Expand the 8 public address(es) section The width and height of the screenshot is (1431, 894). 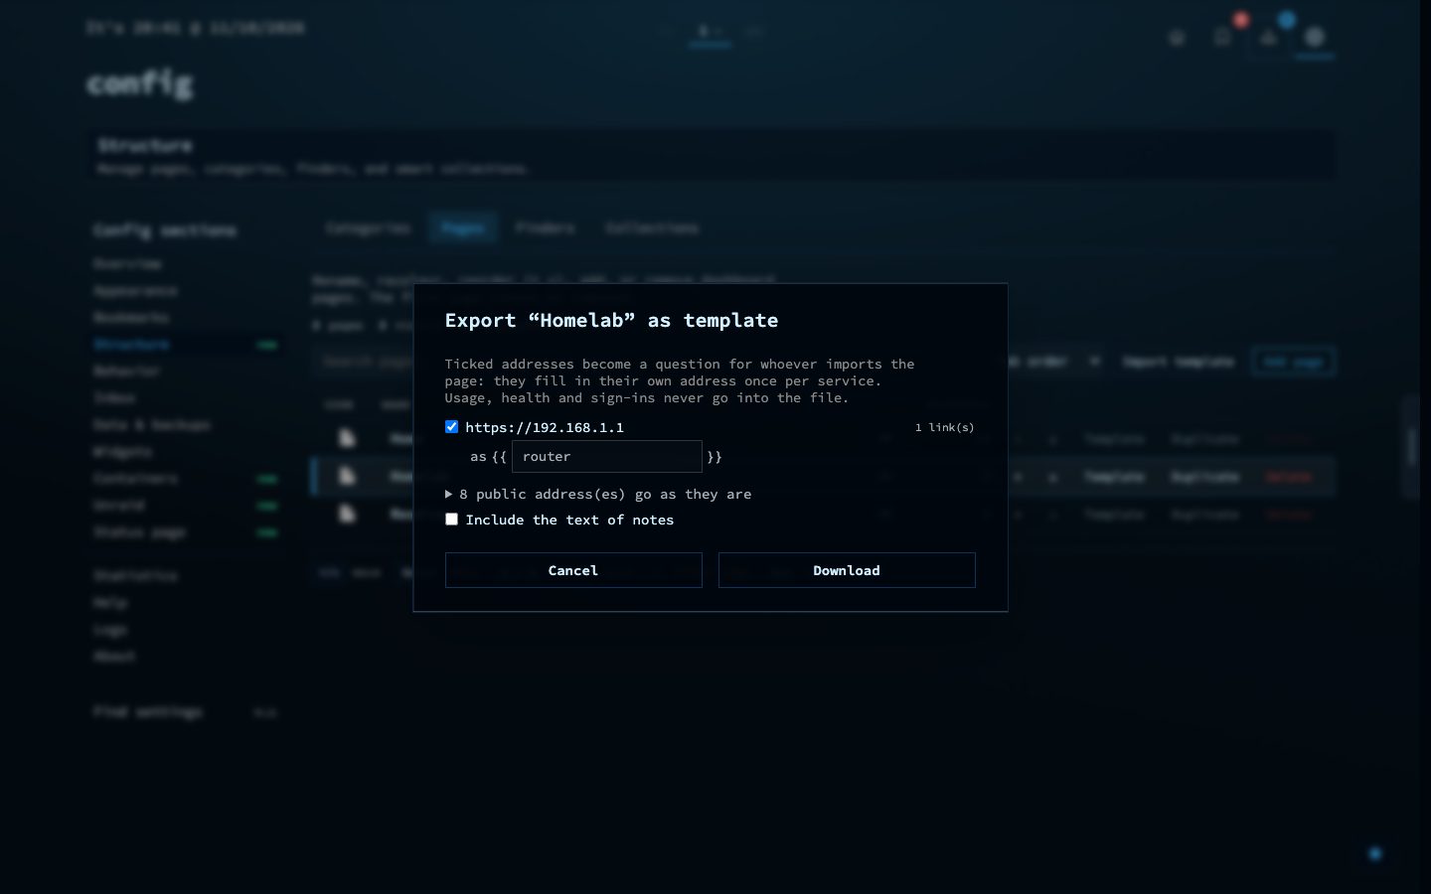click(x=598, y=494)
